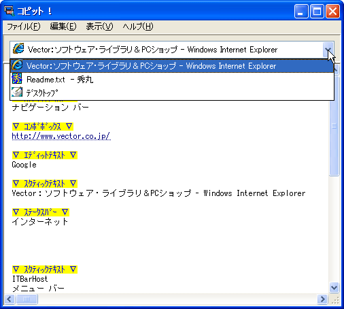The height and width of the screenshot is (309, 344).
Task: Select the Vector Internet Explorer window entry in list
Action: pos(172,66)
